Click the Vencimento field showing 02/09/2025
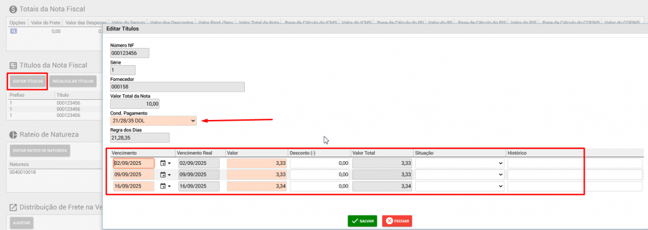Screen dimensions: 648x230 (134, 164)
